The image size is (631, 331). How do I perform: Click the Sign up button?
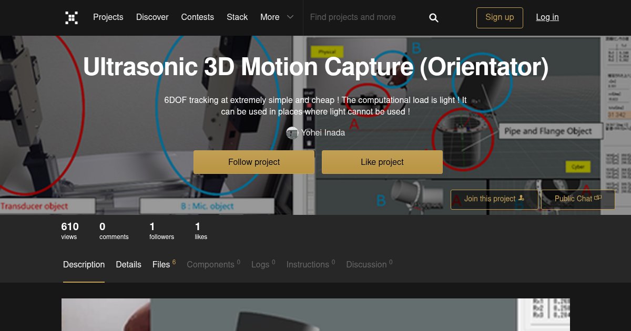500,17
